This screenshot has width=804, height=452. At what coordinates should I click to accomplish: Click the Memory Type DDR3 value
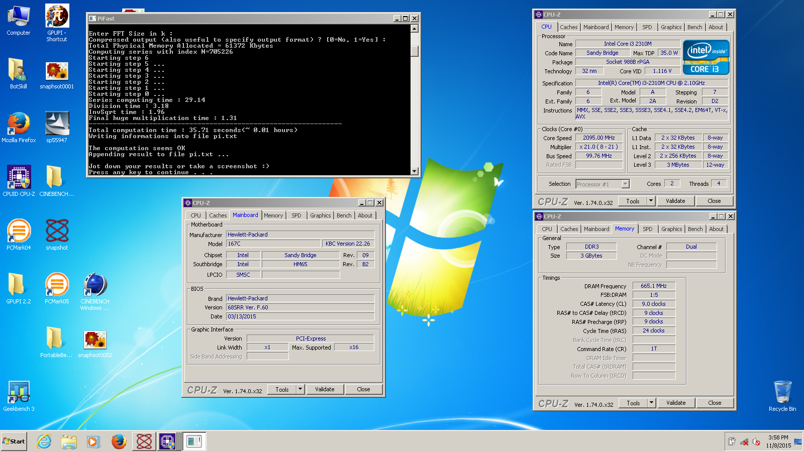pos(591,247)
